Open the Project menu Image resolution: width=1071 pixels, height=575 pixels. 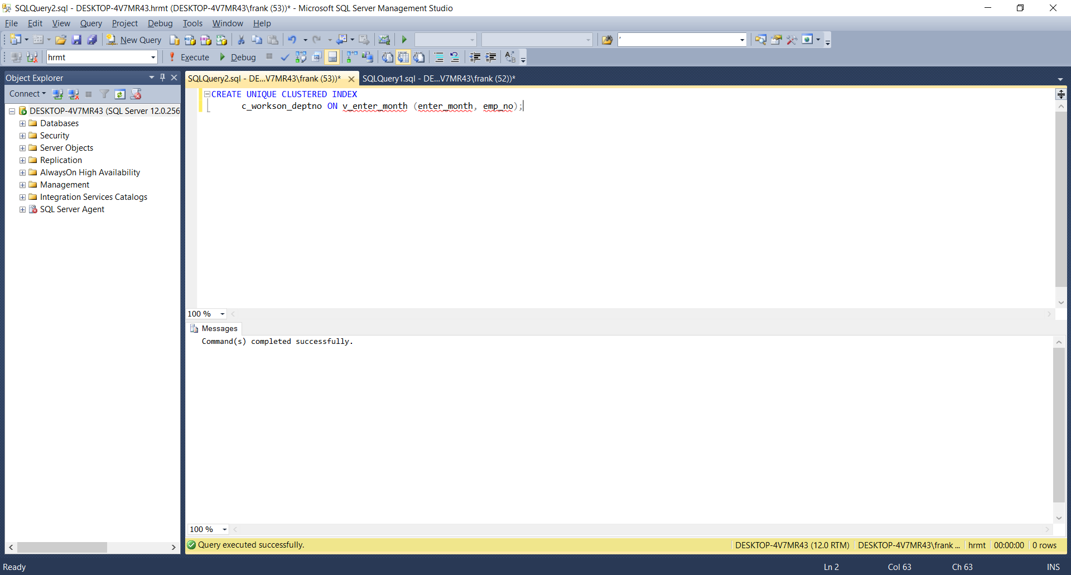click(124, 23)
